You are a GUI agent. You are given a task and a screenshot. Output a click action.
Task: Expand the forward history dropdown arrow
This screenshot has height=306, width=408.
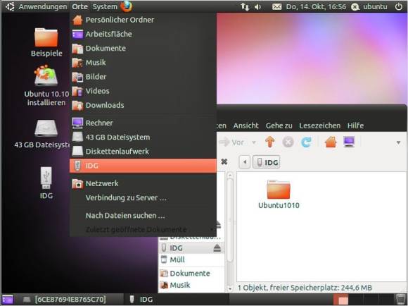pos(254,142)
